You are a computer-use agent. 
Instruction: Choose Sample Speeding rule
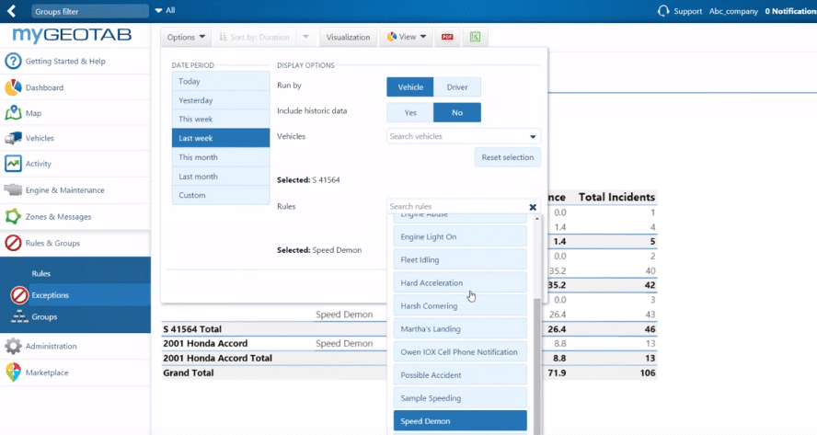click(x=460, y=398)
